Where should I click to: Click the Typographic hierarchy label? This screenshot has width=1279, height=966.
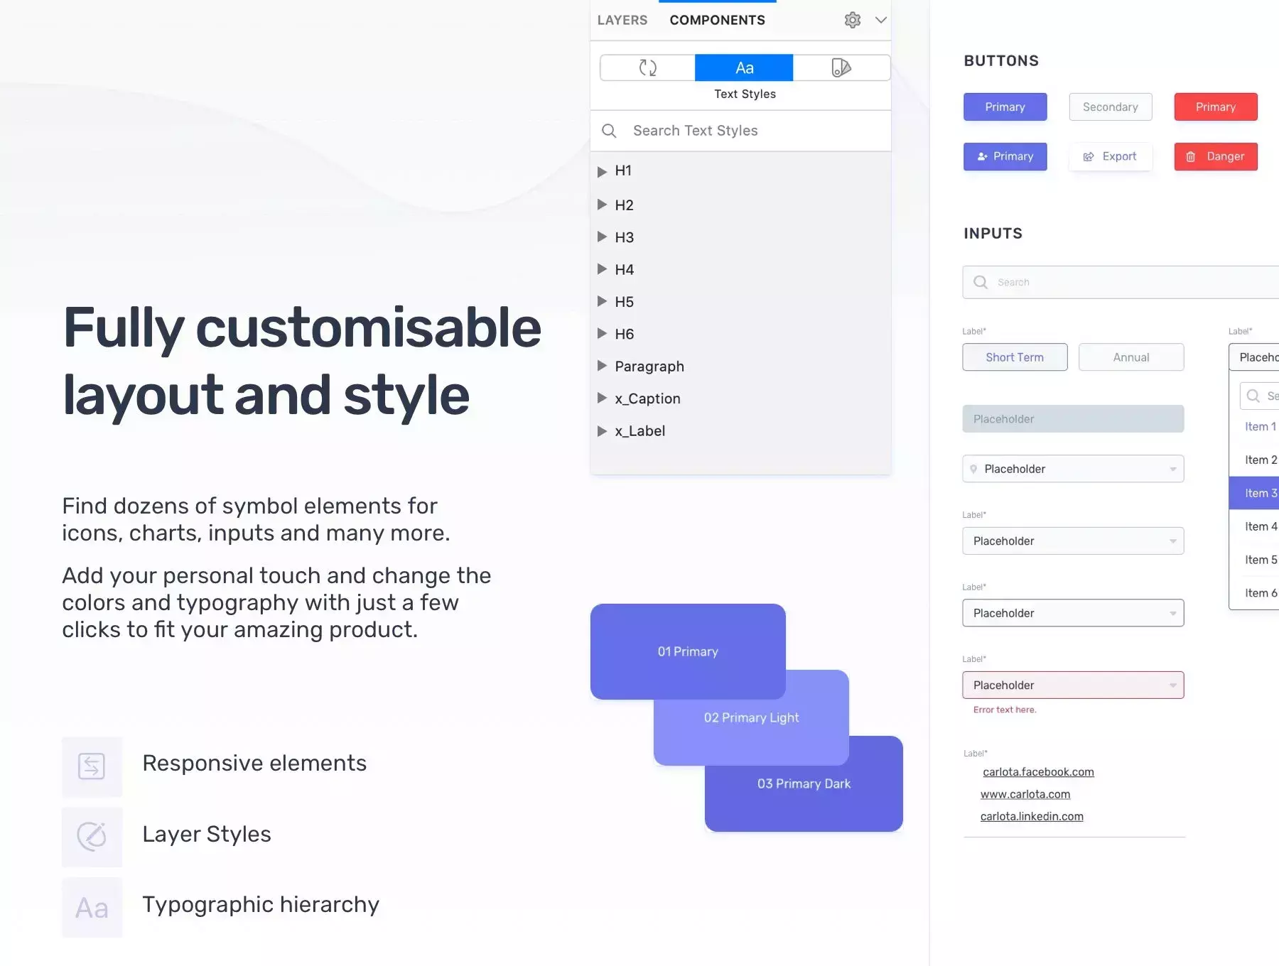click(261, 905)
